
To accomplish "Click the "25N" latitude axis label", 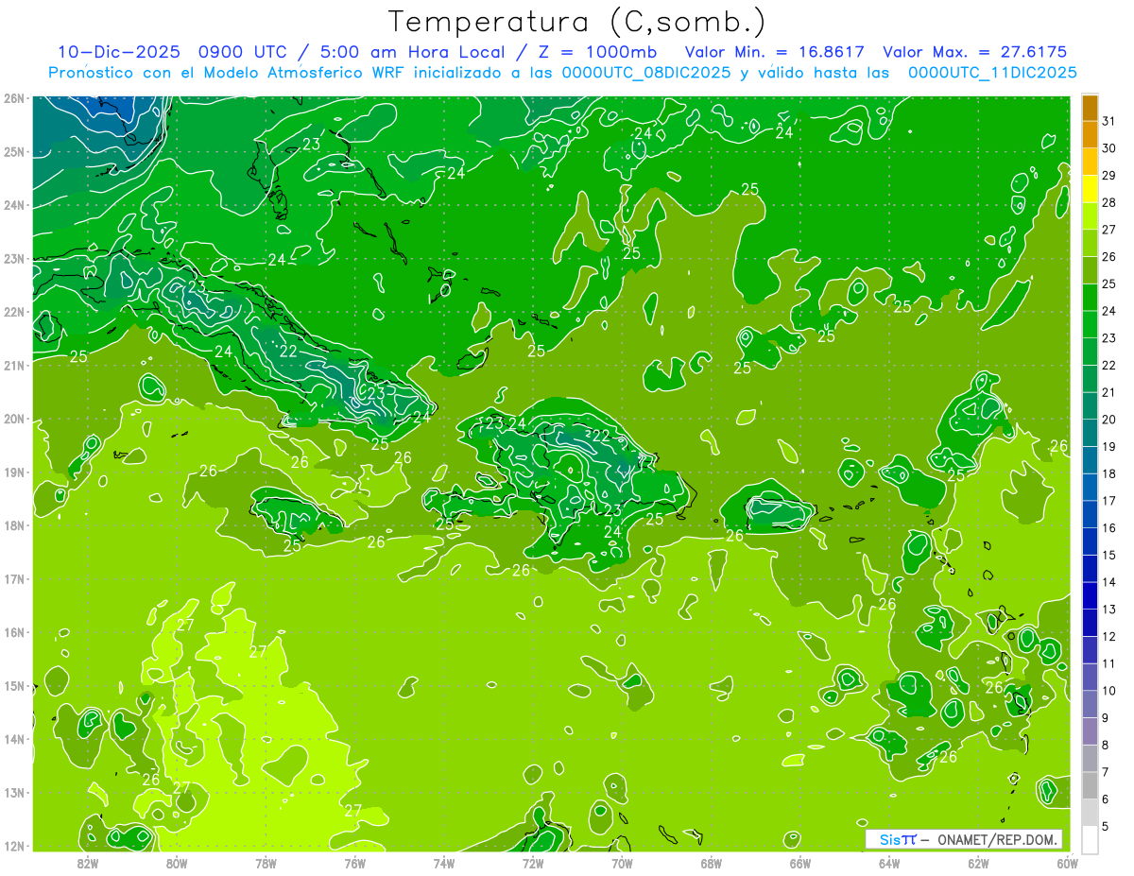I will click(13, 152).
